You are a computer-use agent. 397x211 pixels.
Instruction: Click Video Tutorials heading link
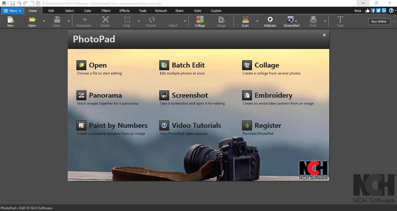[x=196, y=125]
